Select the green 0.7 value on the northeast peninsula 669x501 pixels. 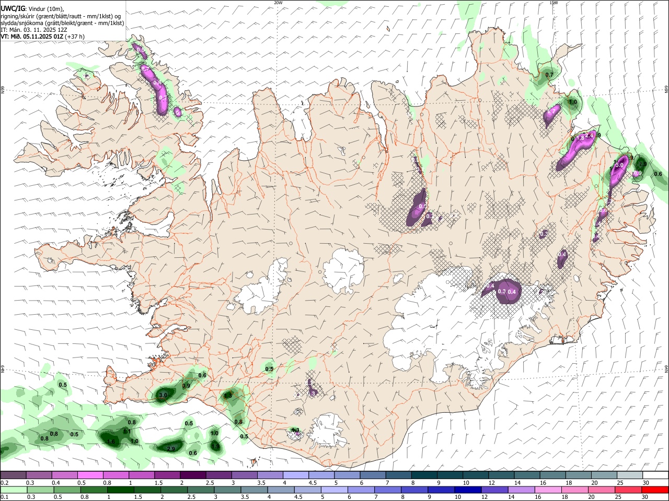(549, 75)
